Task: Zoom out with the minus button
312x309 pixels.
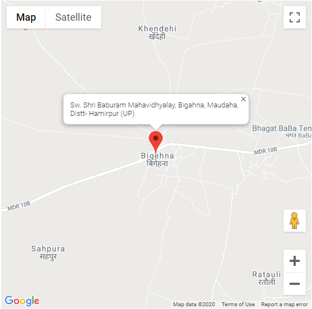Action: click(x=294, y=283)
